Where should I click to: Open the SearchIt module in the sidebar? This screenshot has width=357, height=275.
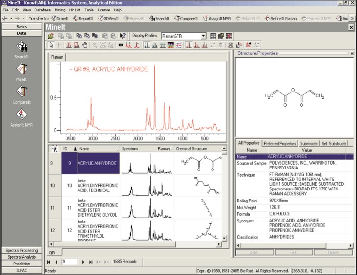[x=22, y=50]
